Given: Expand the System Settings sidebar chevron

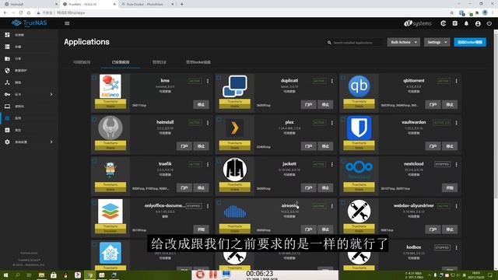Looking at the screenshot, I should pos(51,142).
